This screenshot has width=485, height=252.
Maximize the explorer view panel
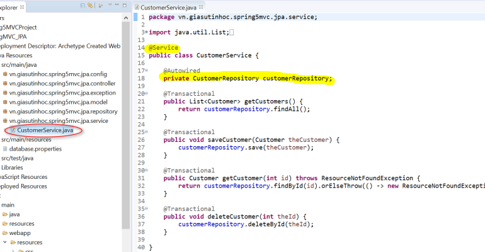pos(125,5)
